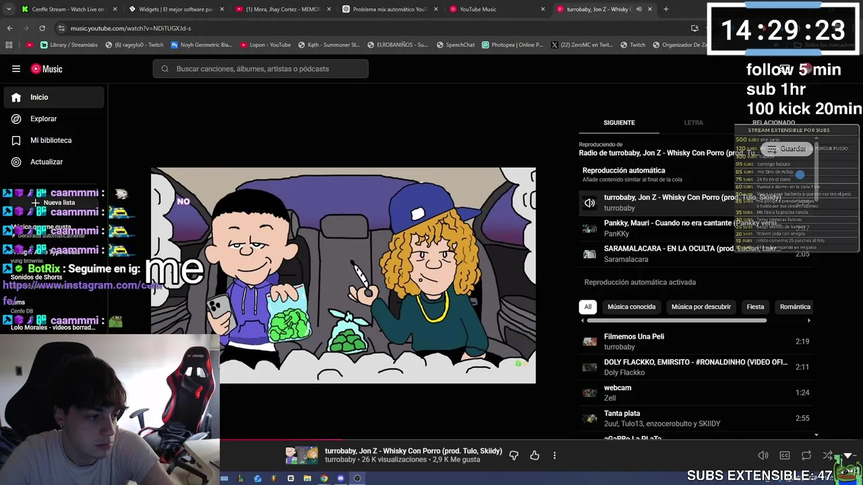Open Explorar in the sidebar
Screen dimensions: 863x485
coord(55,119)
